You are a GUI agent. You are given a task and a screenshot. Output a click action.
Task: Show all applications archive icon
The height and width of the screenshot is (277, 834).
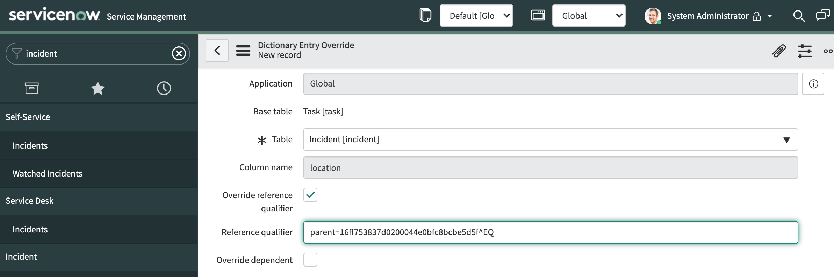point(31,88)
